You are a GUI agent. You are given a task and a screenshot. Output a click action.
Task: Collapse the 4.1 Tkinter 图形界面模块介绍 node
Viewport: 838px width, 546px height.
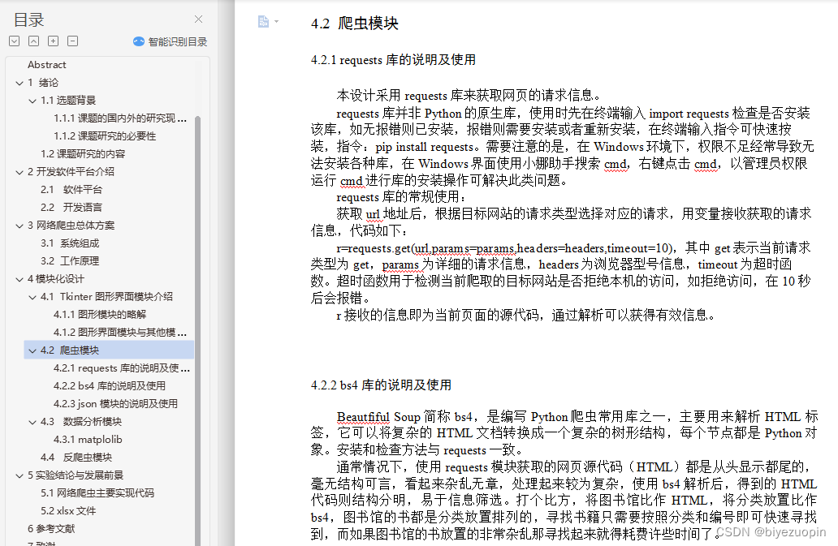pos(32,297)
